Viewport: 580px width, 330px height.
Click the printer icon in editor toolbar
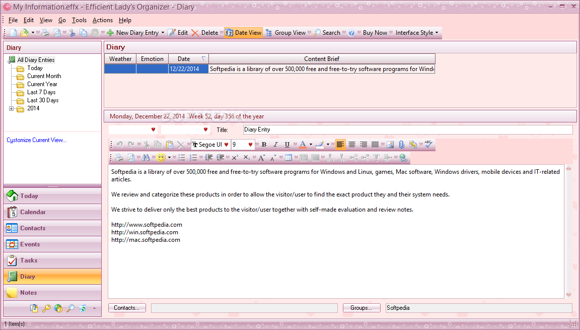(x=119, y=158)
